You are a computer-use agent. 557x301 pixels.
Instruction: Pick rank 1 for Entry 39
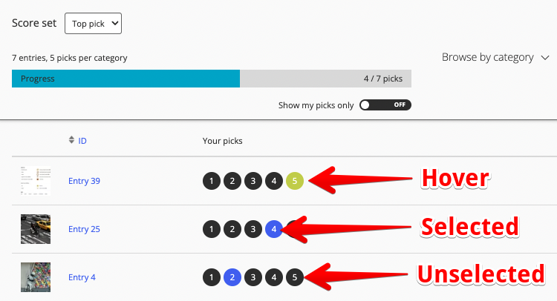[212, 181]
